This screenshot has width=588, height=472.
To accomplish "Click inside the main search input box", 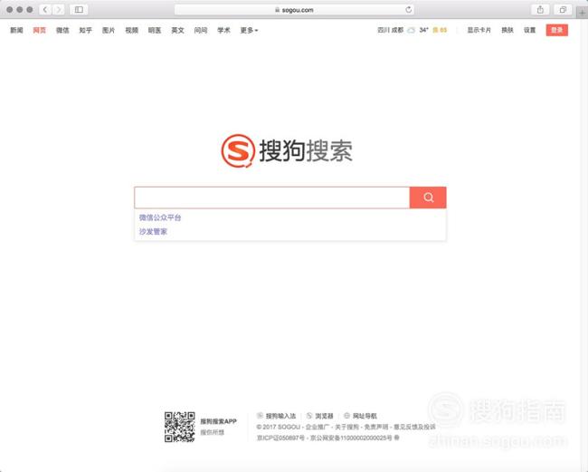I will 272,197.
